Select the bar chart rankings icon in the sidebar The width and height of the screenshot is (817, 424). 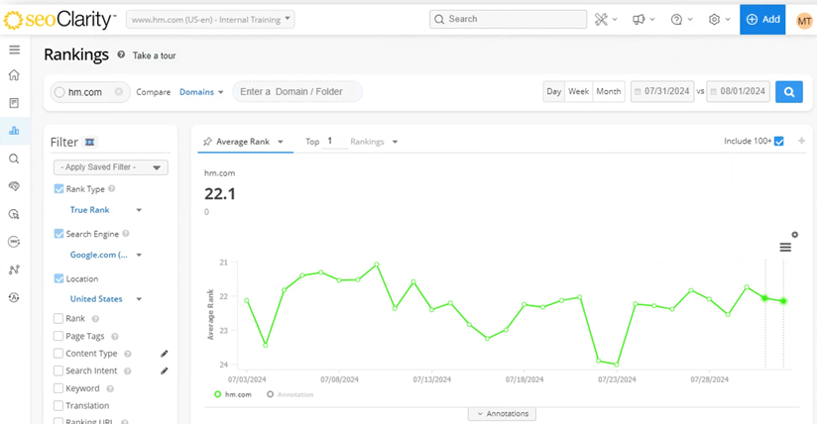(14, 130)
